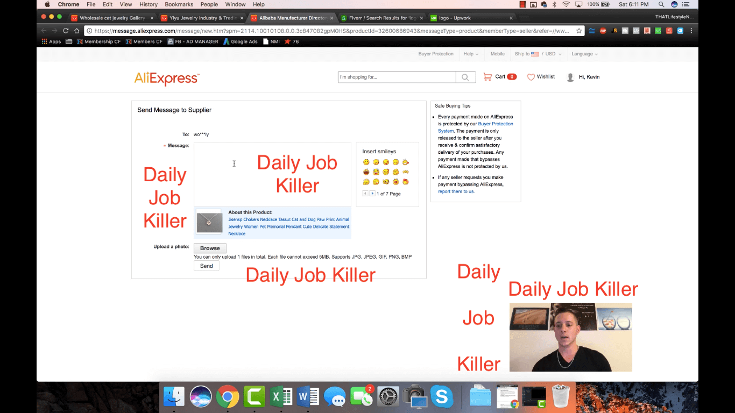Viewport: 735px width, 413px height.
Task: Expand the Ship to / USD dropdown
Action: point(538,54)
